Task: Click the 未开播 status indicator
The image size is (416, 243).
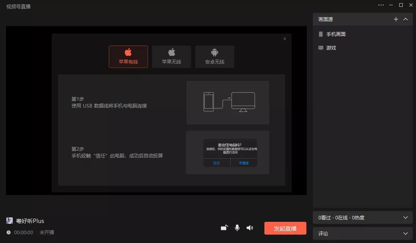Action: (47, 232)
